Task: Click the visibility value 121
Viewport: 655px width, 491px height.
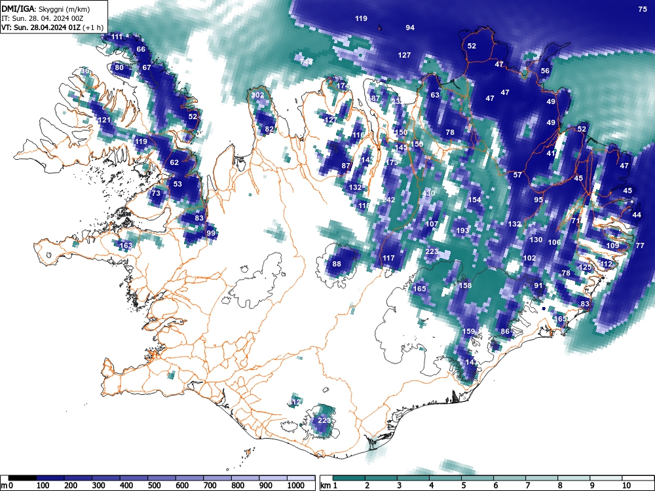Action: pos(104,120)
